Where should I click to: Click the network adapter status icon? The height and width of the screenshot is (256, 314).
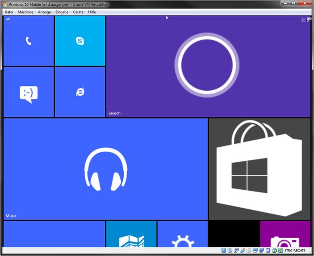click(x=236, y=250)
